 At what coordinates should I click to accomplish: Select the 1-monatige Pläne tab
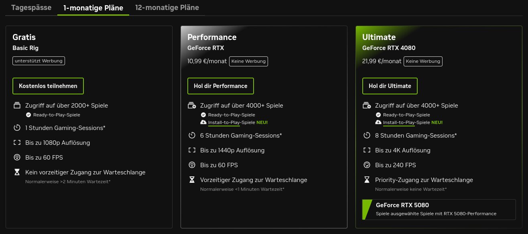tap(93, 7)
